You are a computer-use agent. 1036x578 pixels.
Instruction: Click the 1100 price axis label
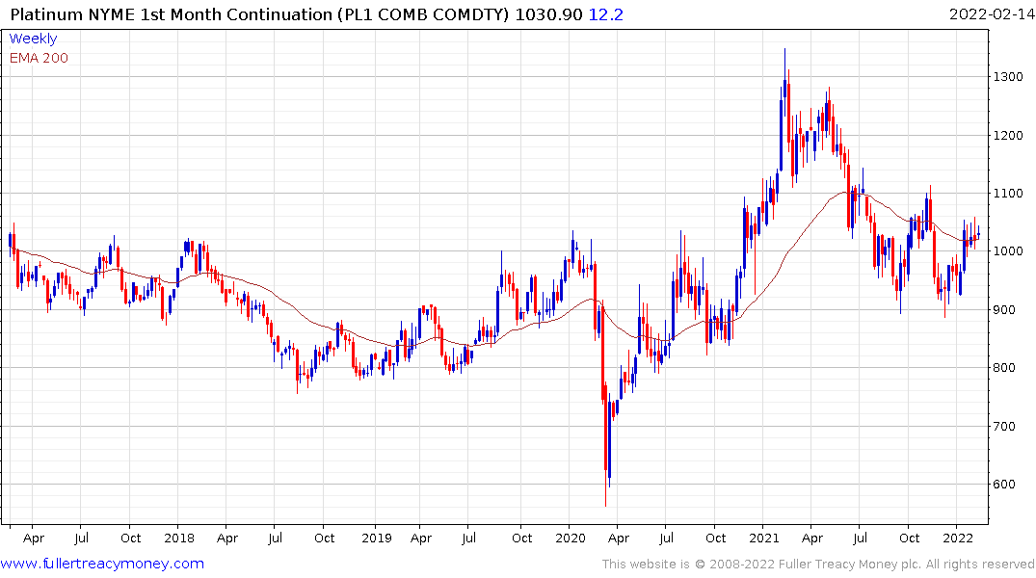point(1008,194)
